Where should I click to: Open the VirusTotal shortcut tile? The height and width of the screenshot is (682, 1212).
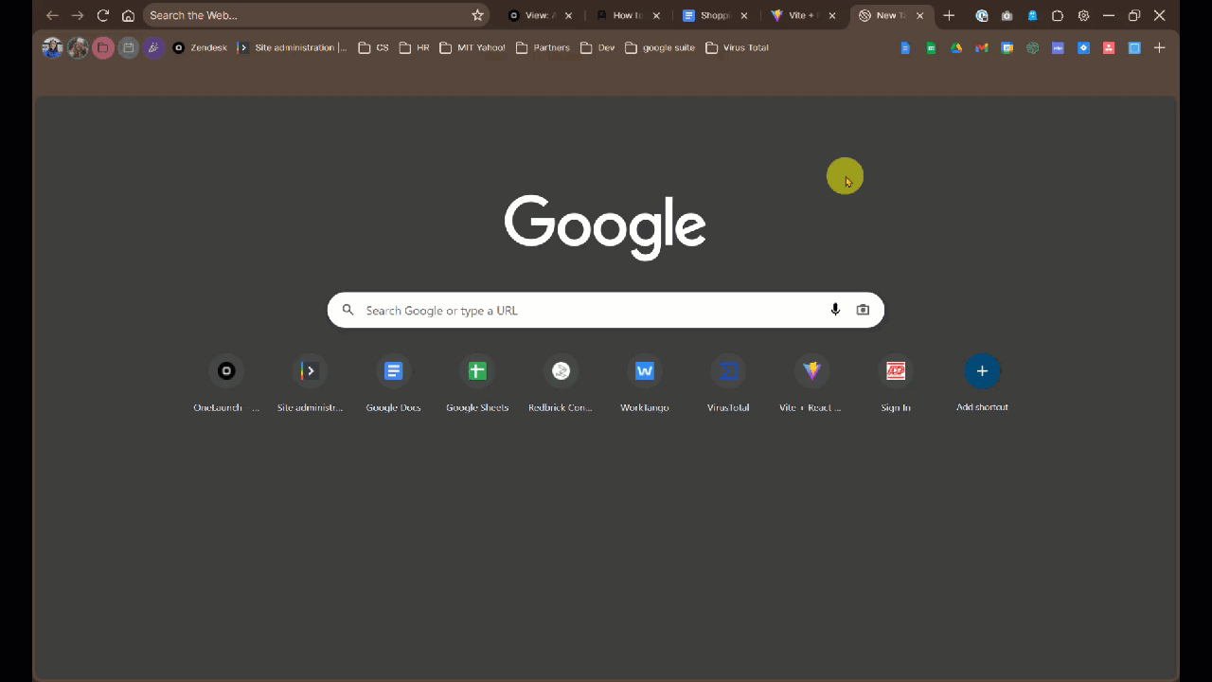pyautogui.click(x=728, y=382)
